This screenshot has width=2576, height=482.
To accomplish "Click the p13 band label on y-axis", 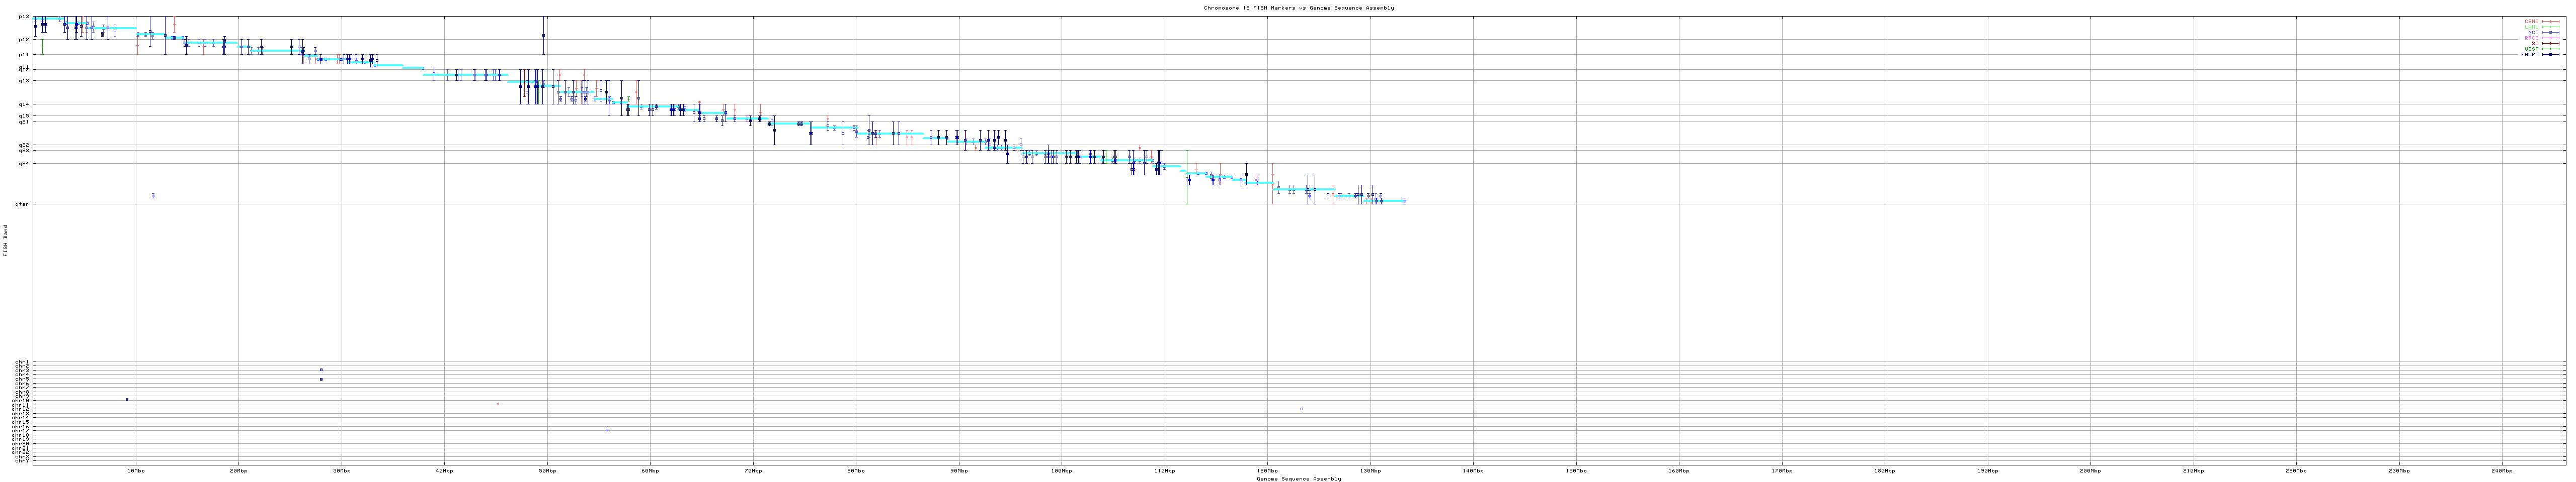I will (23, 17).
